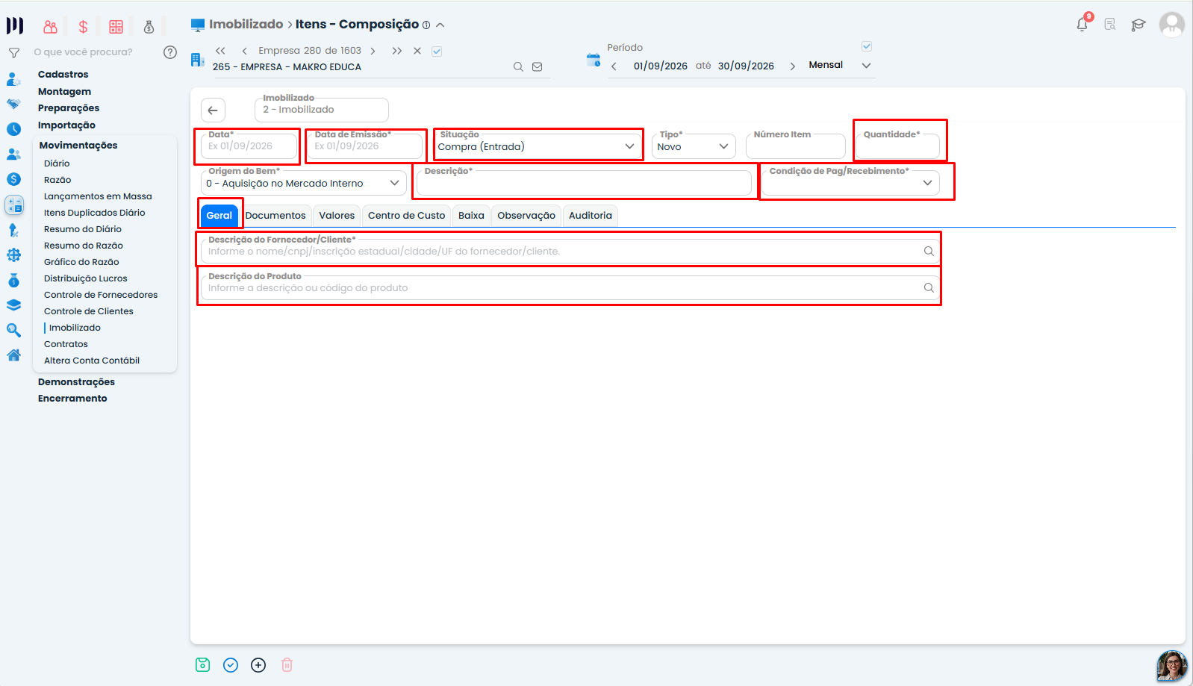Click the plus circle add icon
This screenshot has width=1193, height=686.
click(258, 665)
